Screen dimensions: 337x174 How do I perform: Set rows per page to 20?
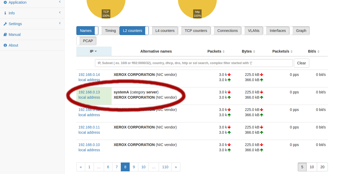pyautogui.click(x=322, y=167)
